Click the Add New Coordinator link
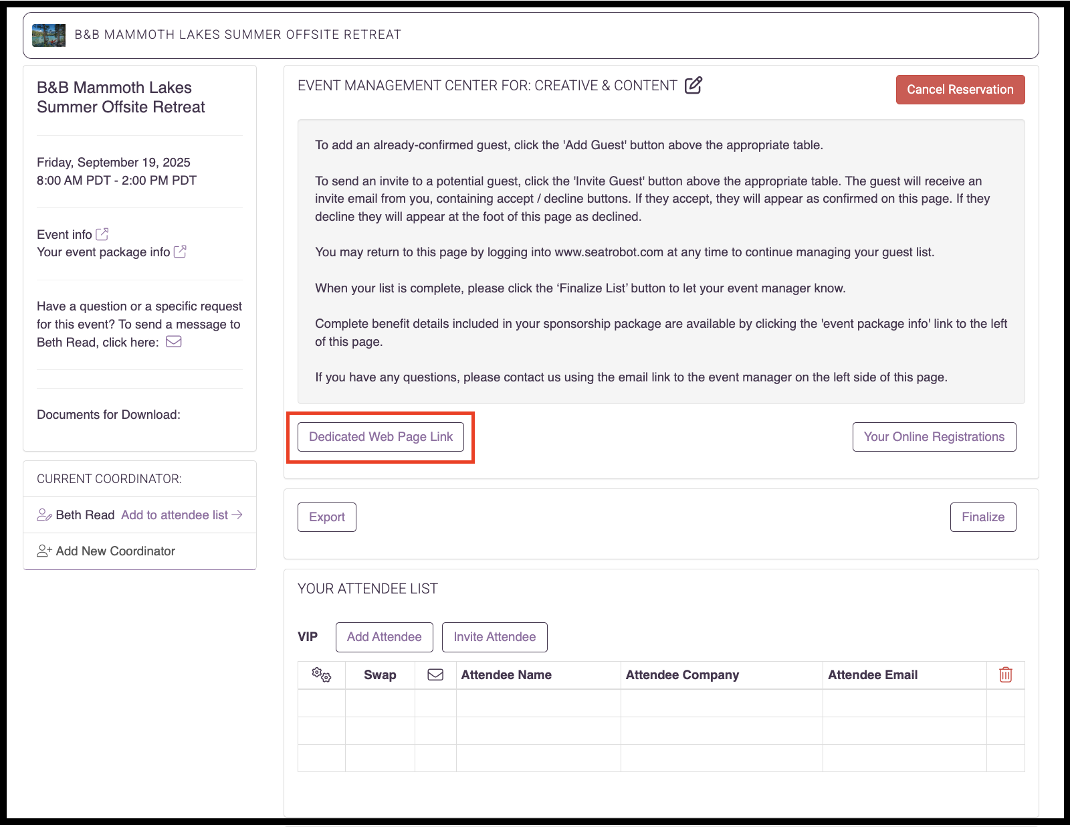This screenshot has height=827, width=1070. pyautogui.click(x=116, y=551)
